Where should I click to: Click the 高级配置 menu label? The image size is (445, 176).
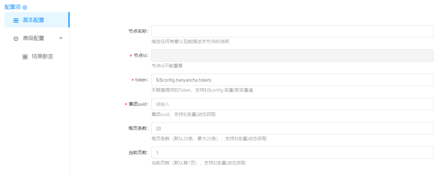coord(33,38)
